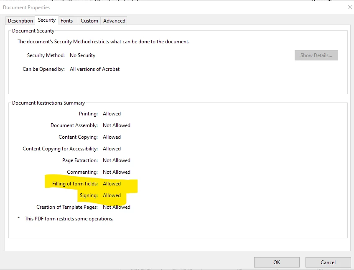Close the Document Properties dialog
This screenshot has height=270, width=354.
point(350,7)
